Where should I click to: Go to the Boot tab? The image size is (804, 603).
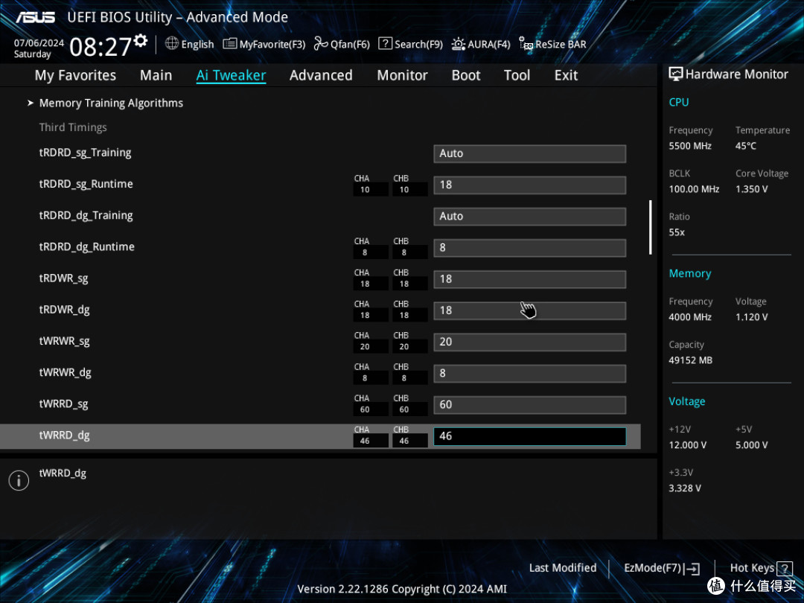click(465, 75)
